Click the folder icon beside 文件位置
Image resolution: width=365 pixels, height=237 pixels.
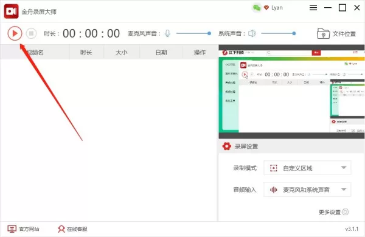pyautogui.click(x=323, y=33)
